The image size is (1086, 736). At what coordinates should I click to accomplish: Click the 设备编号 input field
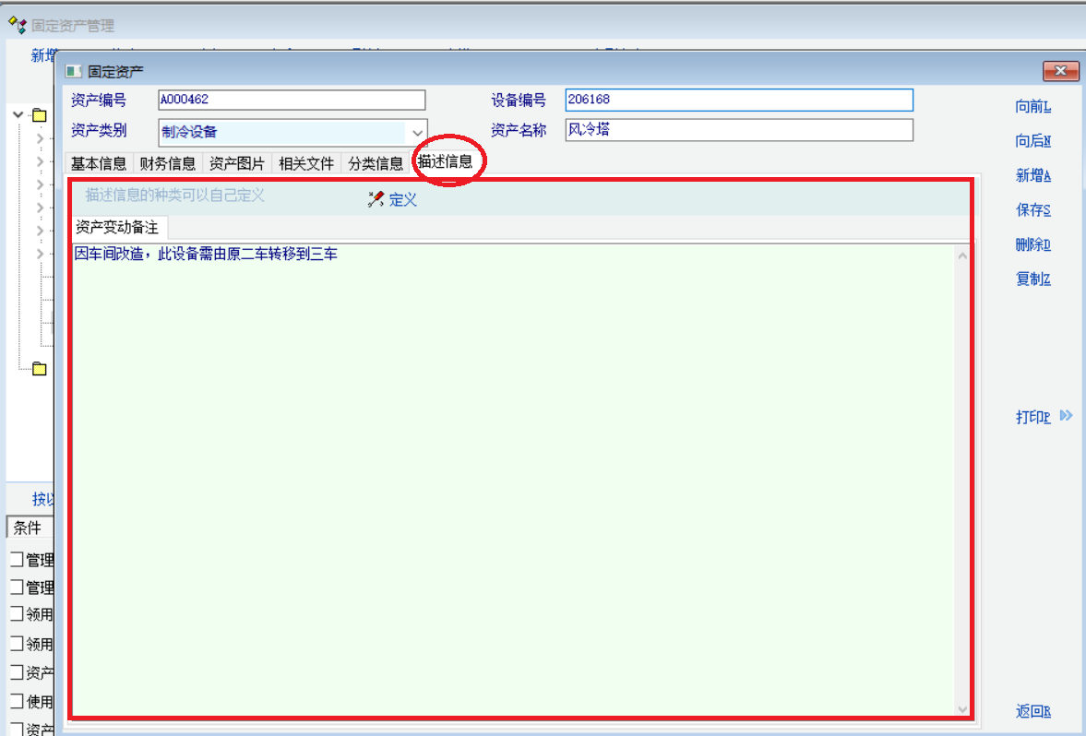tap(738, 100)
